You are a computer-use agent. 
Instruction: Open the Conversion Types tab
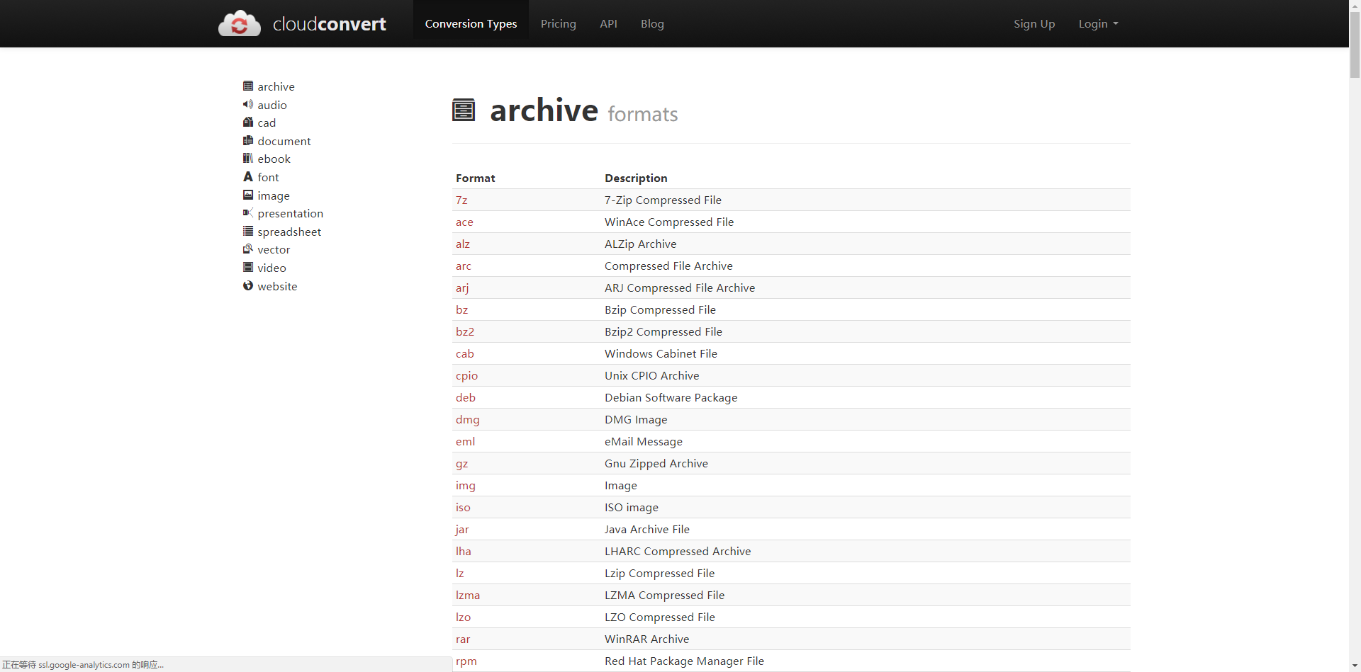471,23
